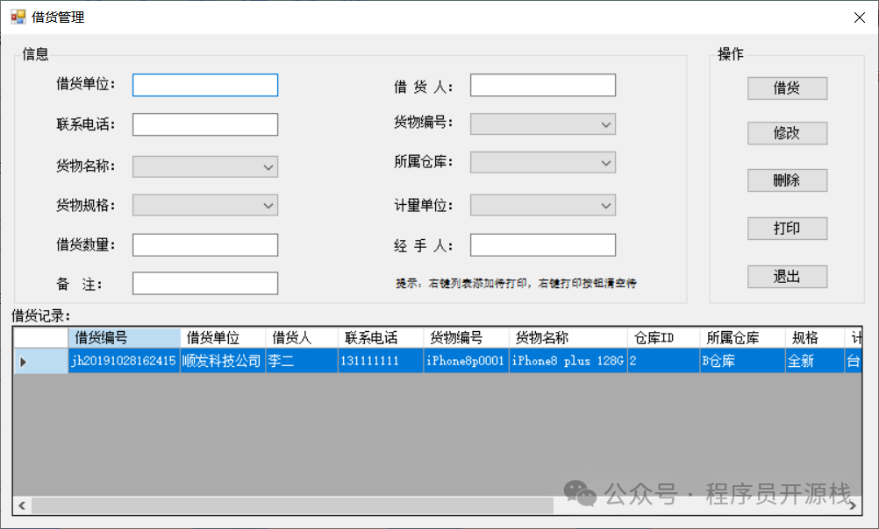Screen dimensions: 879x529
Task: Focus the 借货单位 text field
Action: pos(205,85)
